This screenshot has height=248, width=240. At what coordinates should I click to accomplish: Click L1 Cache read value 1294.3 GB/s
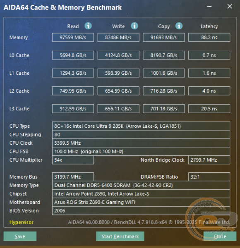pos(73,73)
